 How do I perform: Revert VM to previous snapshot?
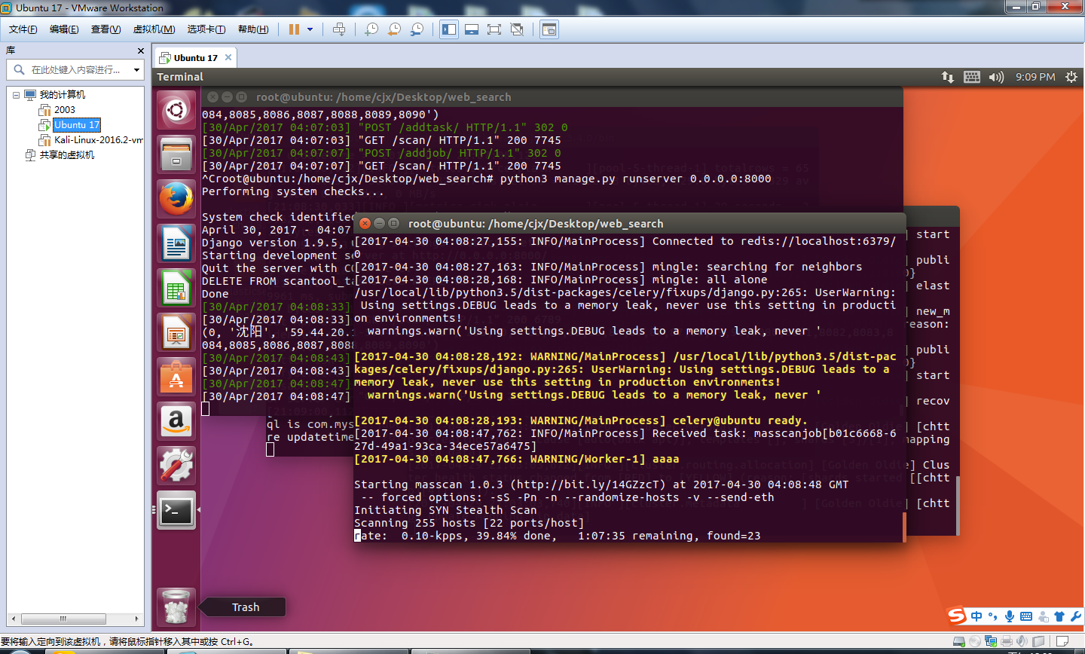coord(394,29)
